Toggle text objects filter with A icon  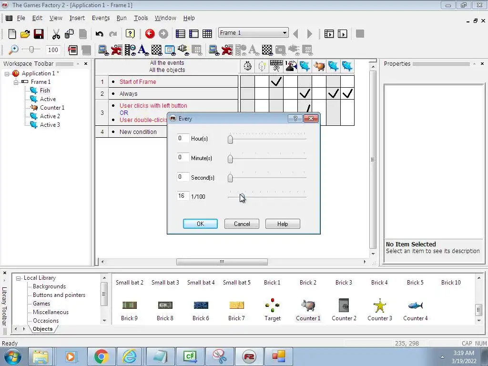point(143,50)
